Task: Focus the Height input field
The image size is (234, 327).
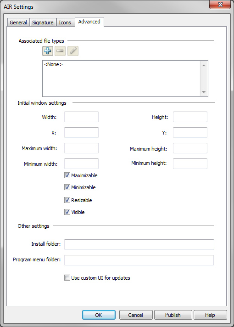Action: [190, 117]
